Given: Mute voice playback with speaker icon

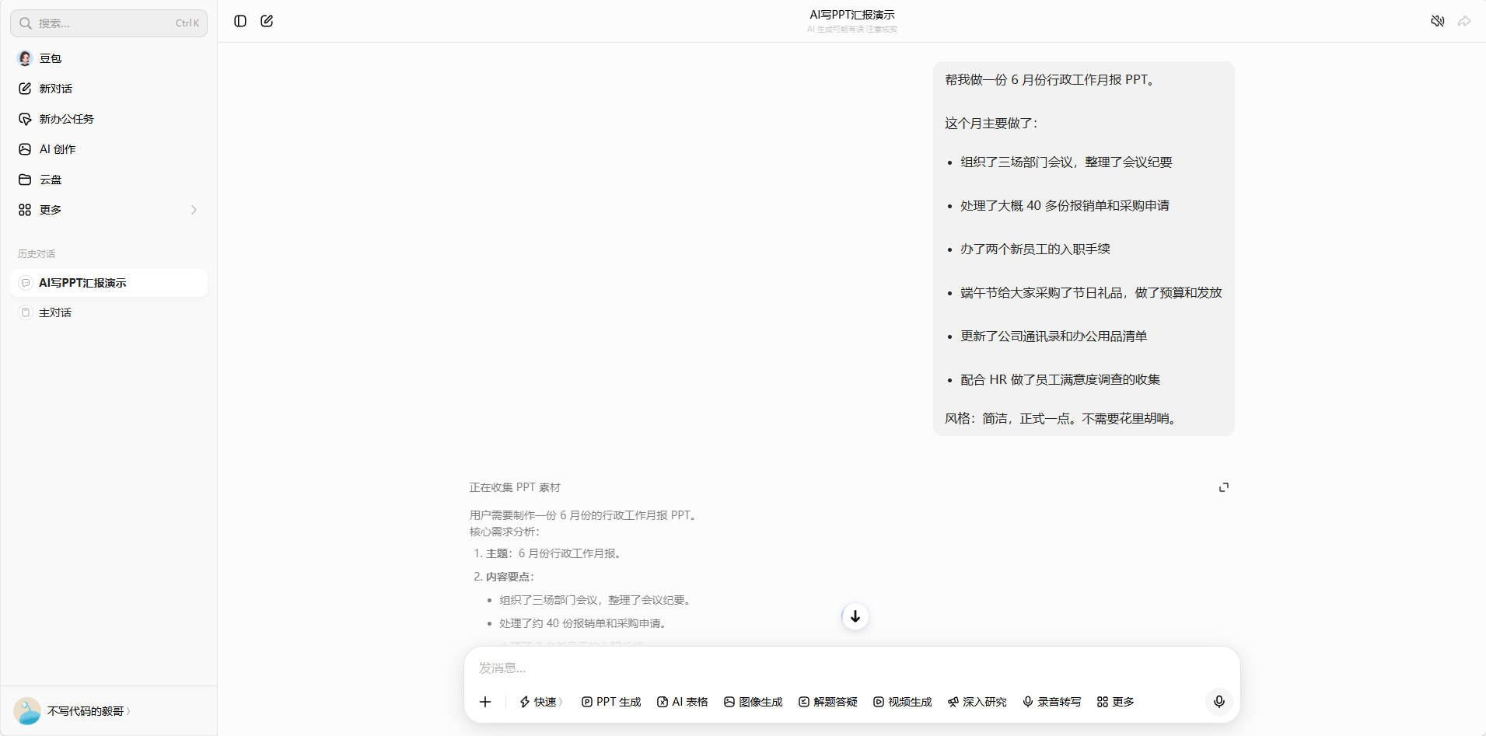Looking at the screenshot, I should coord(1438,21).
